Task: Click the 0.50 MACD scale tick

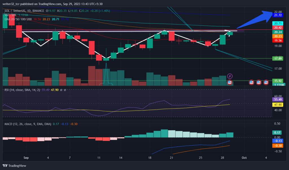Action: pos(277,123)
